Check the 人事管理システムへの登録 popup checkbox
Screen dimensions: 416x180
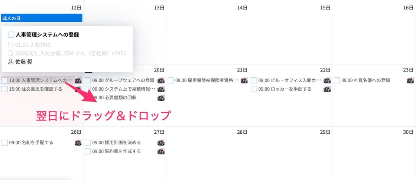click(x=11, y=35)
